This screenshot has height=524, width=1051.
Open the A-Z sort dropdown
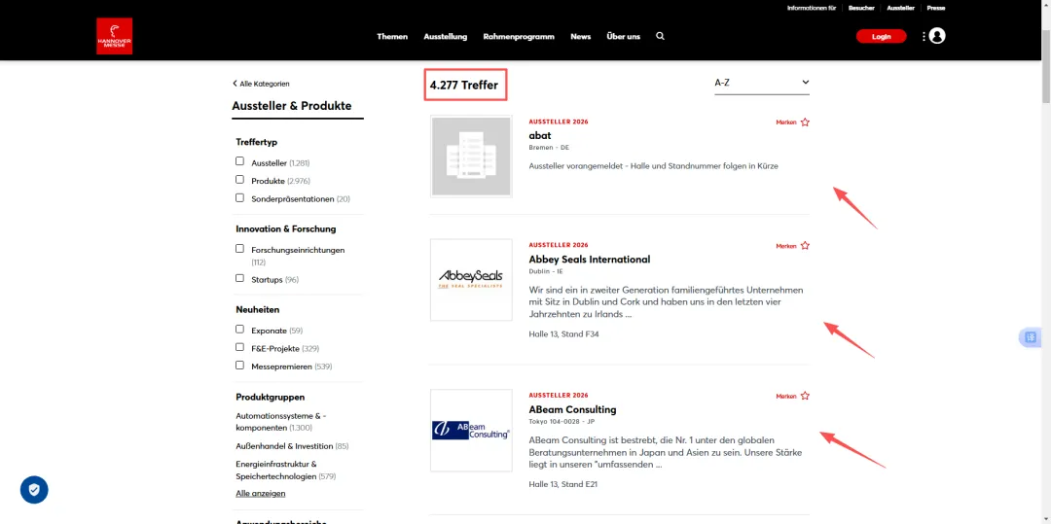coord(762,83)
